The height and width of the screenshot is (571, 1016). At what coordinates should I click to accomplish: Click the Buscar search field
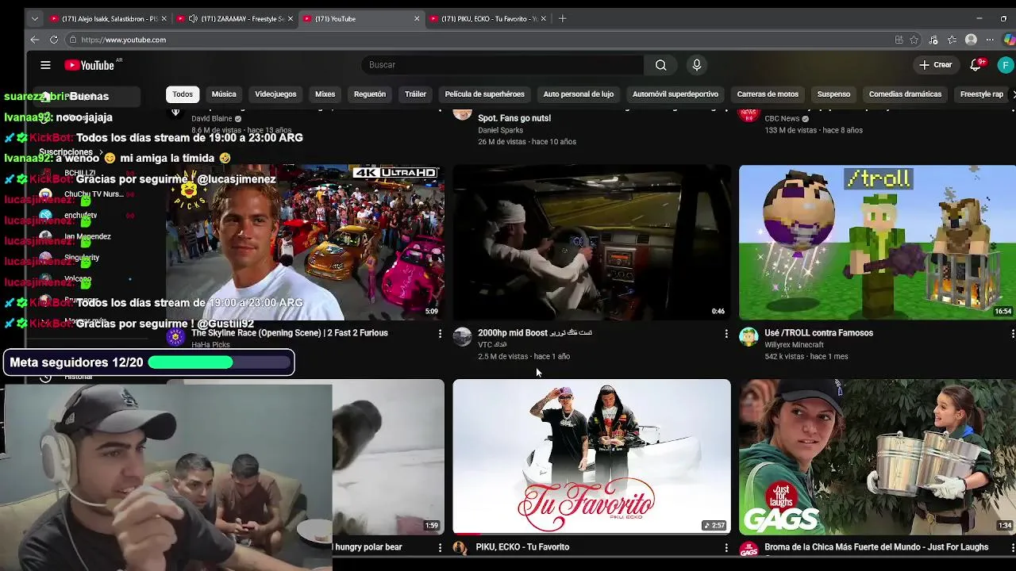[502, 65]
